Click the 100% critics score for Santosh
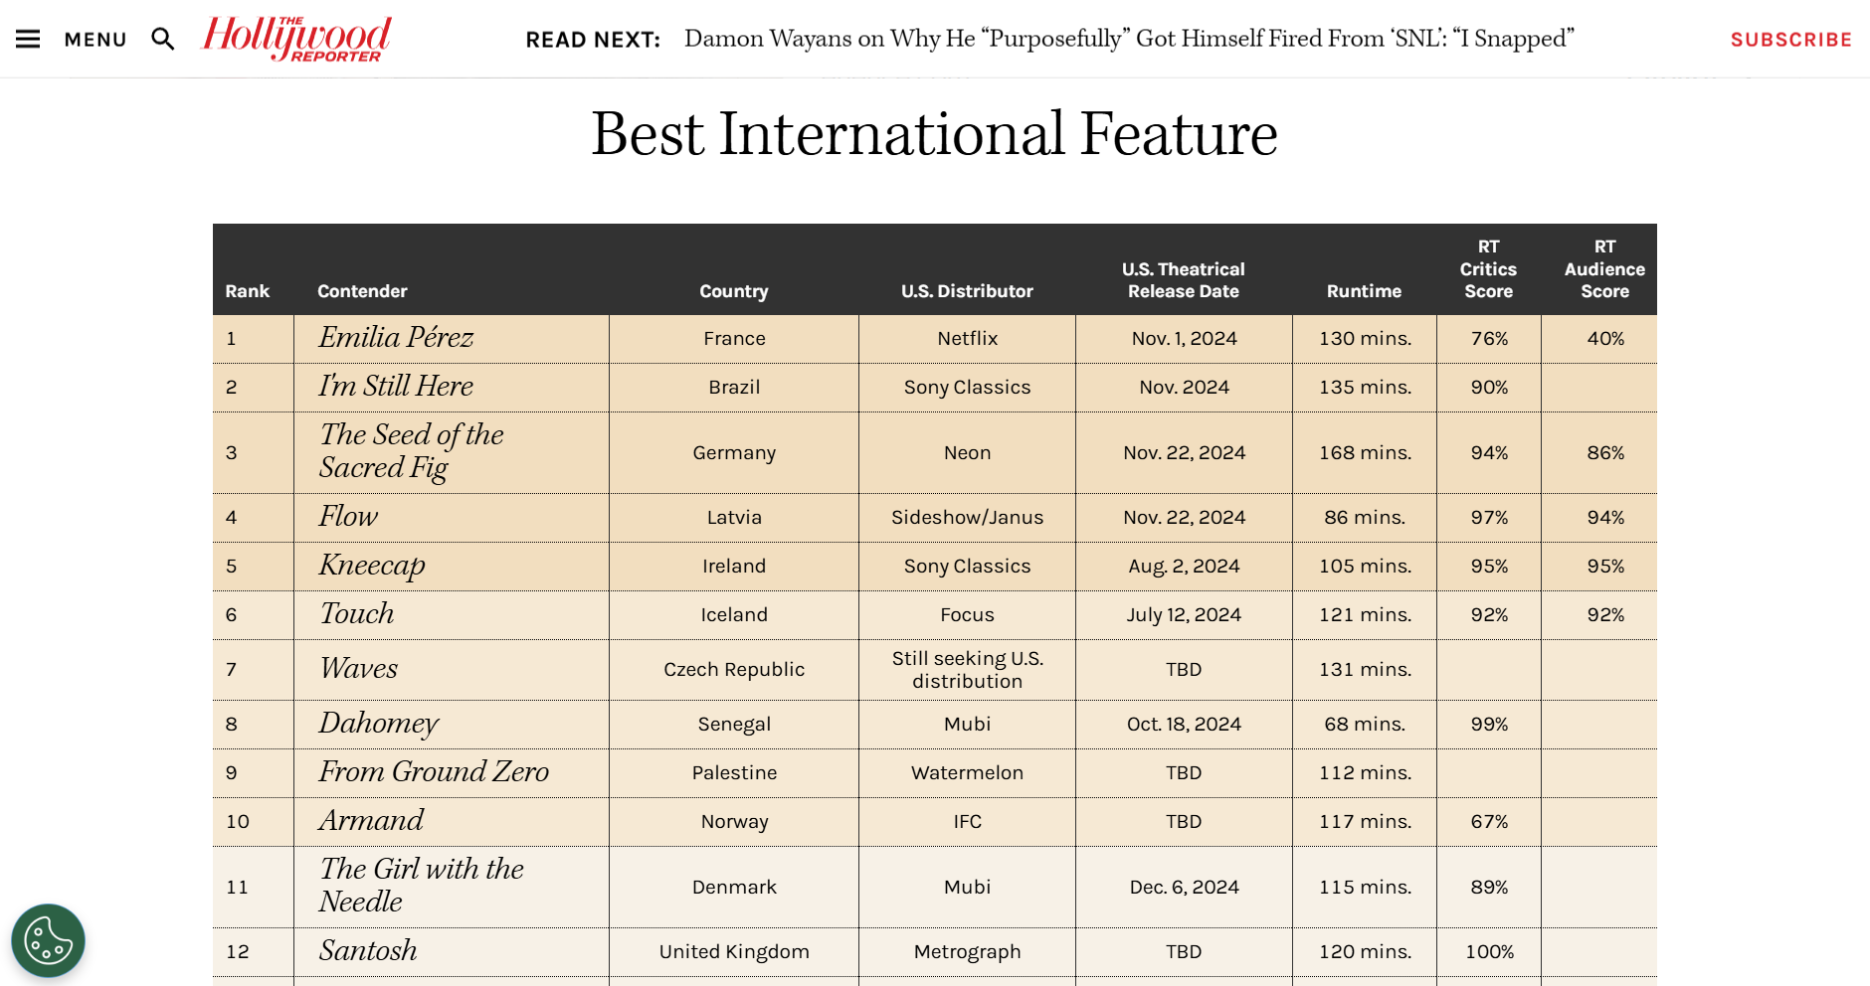1870x986 pixels. (1489, 952)
